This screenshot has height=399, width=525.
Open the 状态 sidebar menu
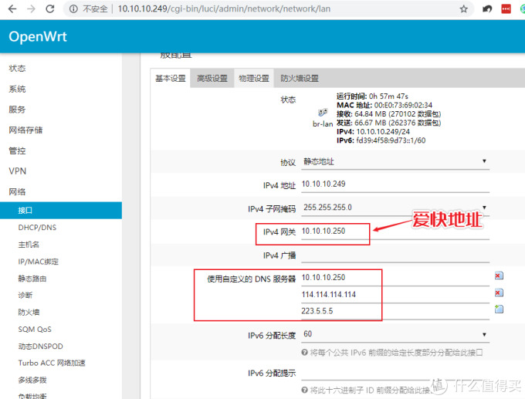pos(17,68)
